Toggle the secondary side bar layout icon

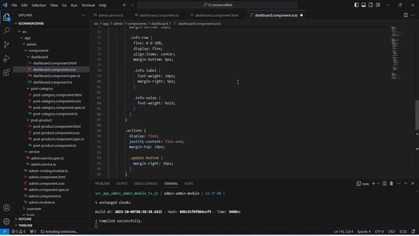point(371,5)
